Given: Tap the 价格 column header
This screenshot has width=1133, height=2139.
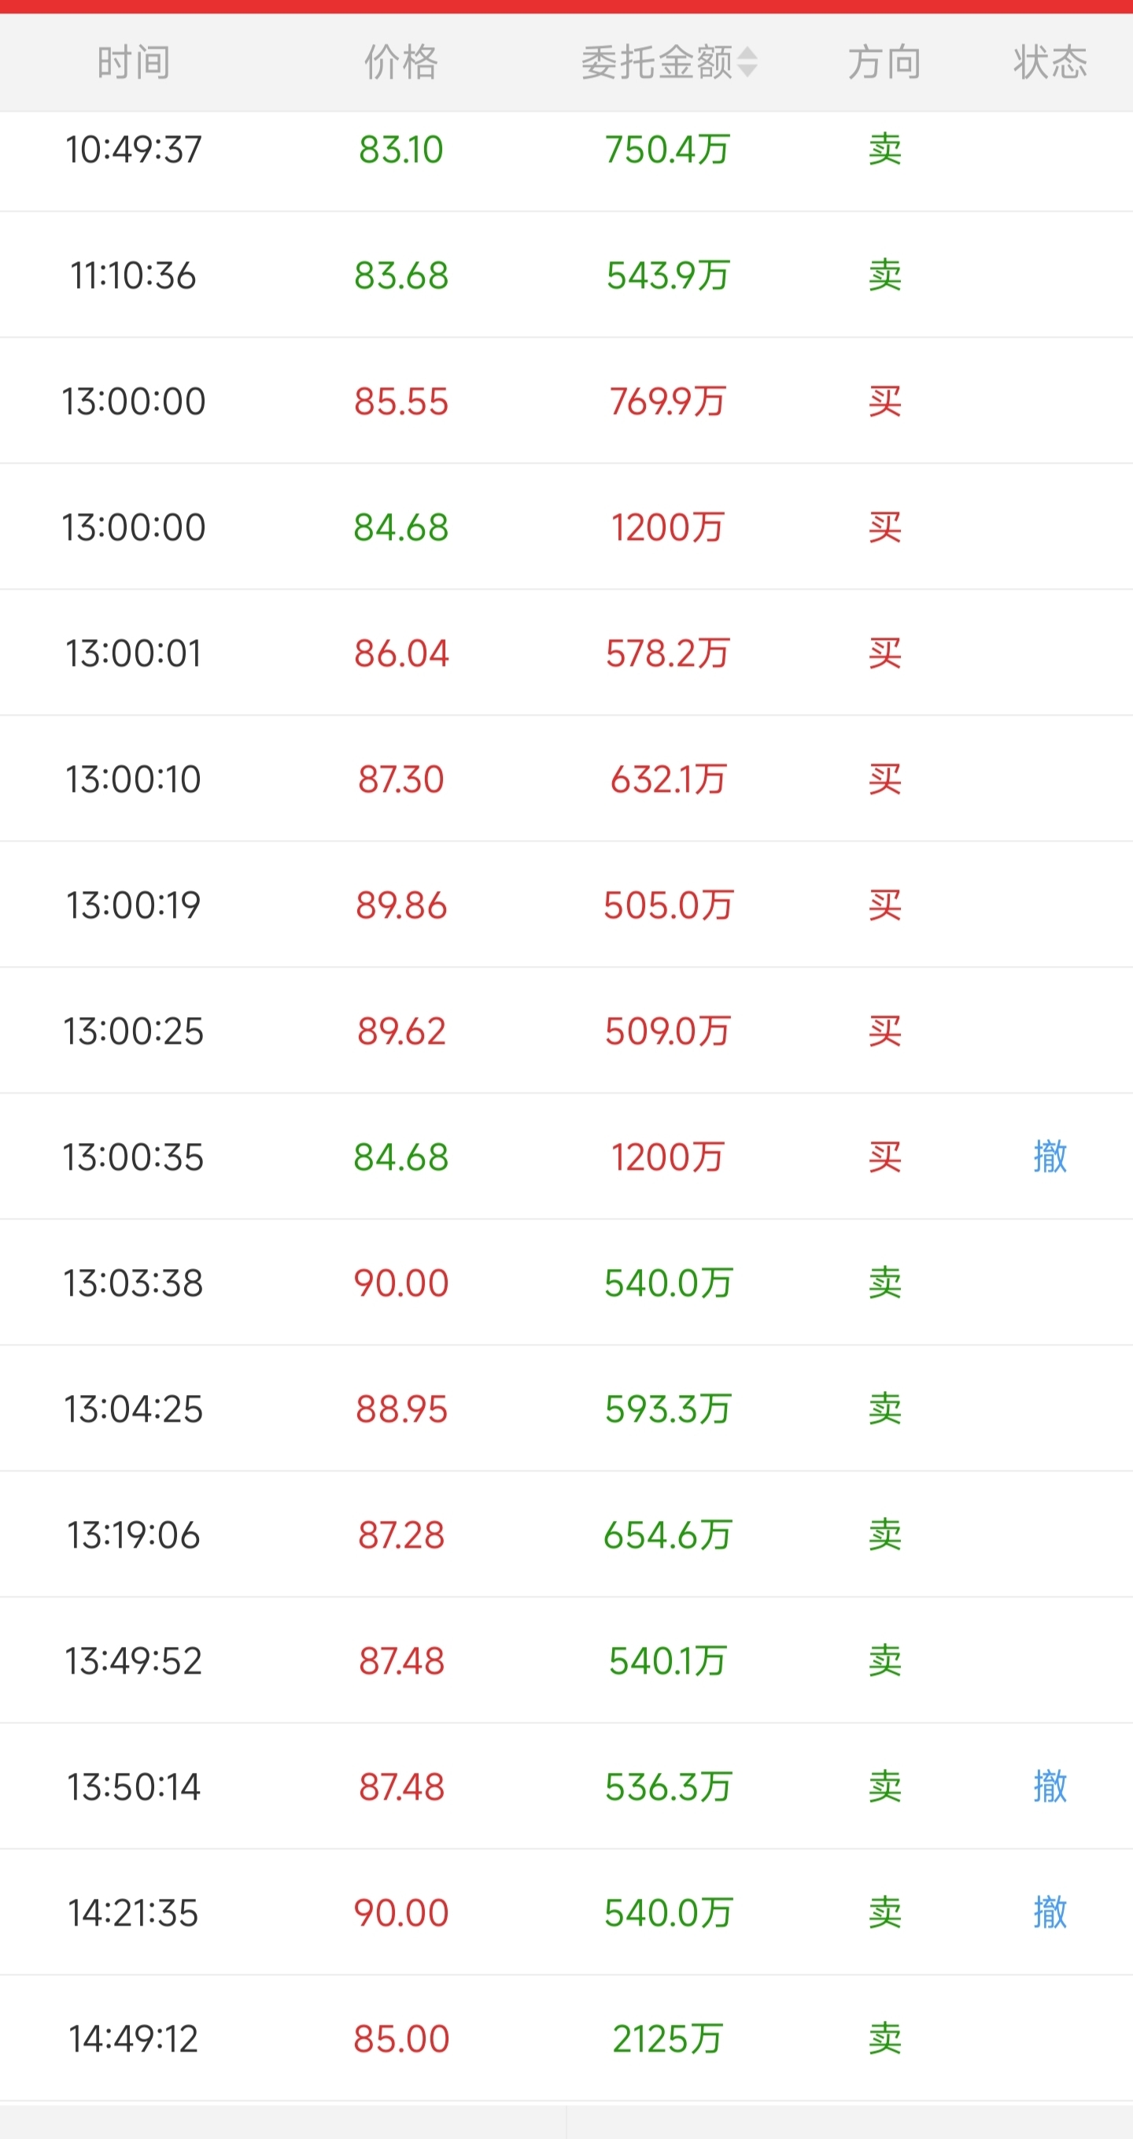Looking at the screenshot, I should coord(401,62).
